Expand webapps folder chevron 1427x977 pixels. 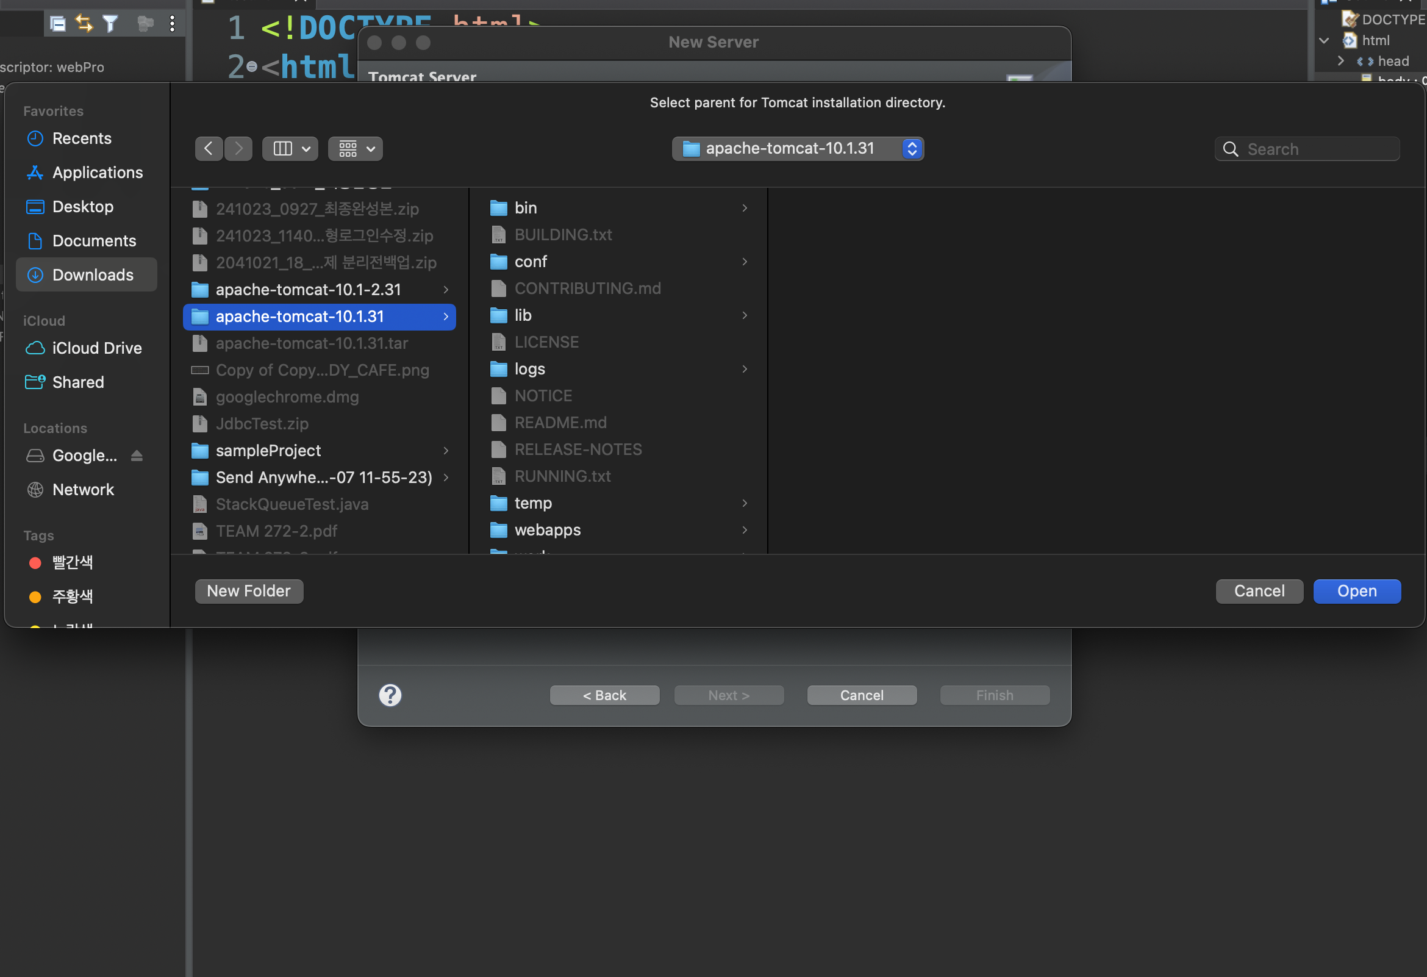745,530
